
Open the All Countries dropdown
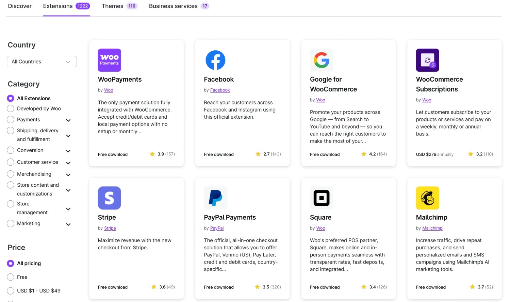(42, 62)
